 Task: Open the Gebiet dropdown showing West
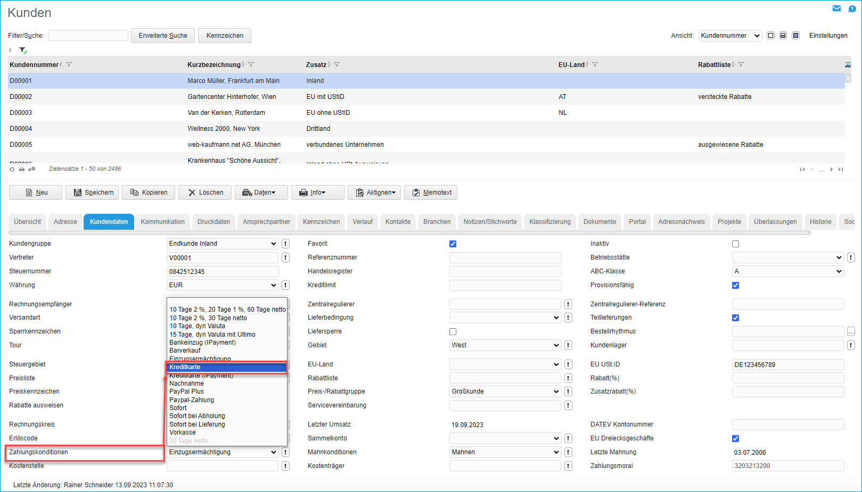click(505, 345)
